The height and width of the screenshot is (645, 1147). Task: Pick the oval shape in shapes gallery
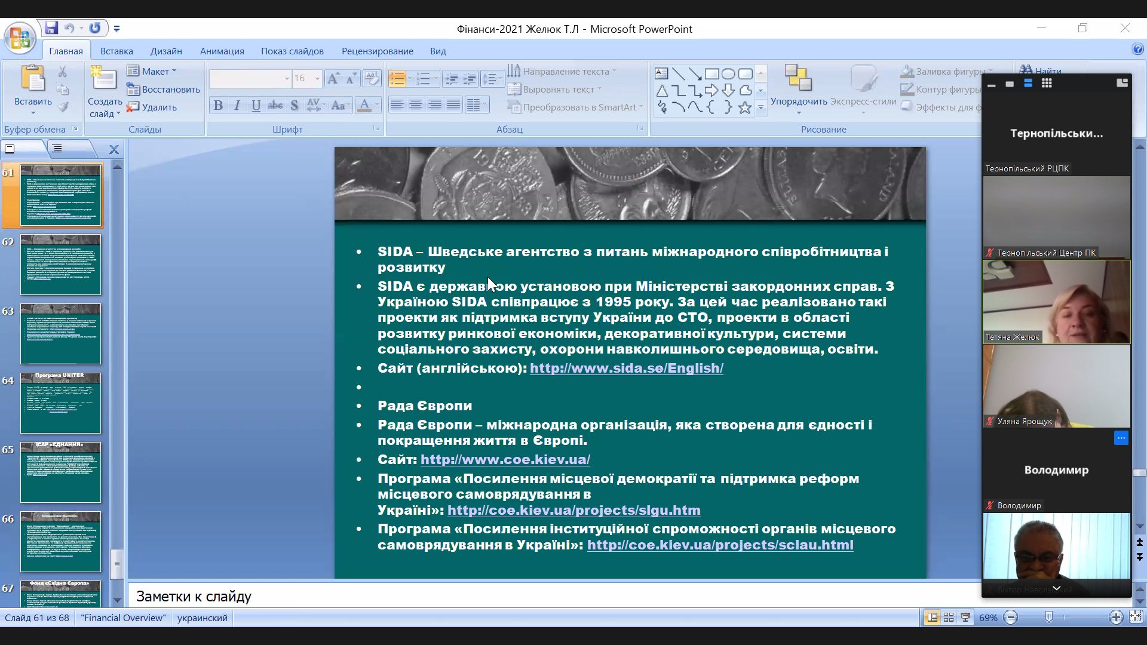click(728, 73)
